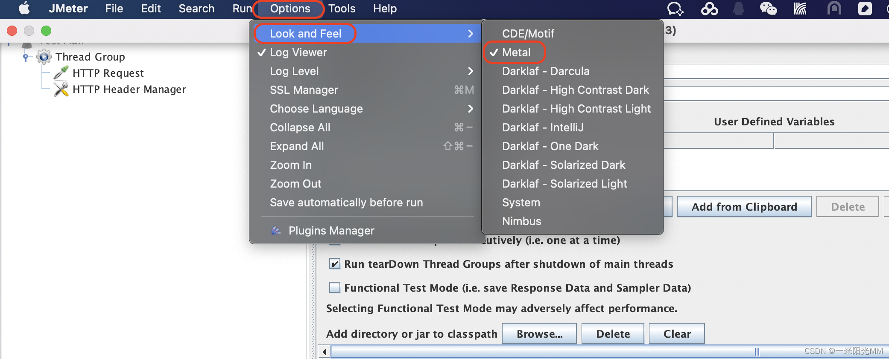Viewport: 889px width, 359px height.
Task: Click the chat bubble gear menu bar icon
Action: coord(675,9)
